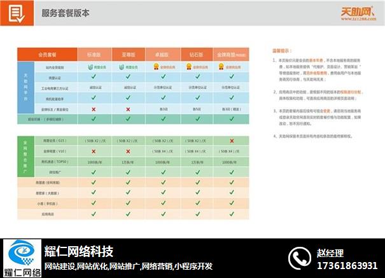Click the red X under 至尊版 in 金牌标王 row
The image size is (385, 278).
click(128, 109)
